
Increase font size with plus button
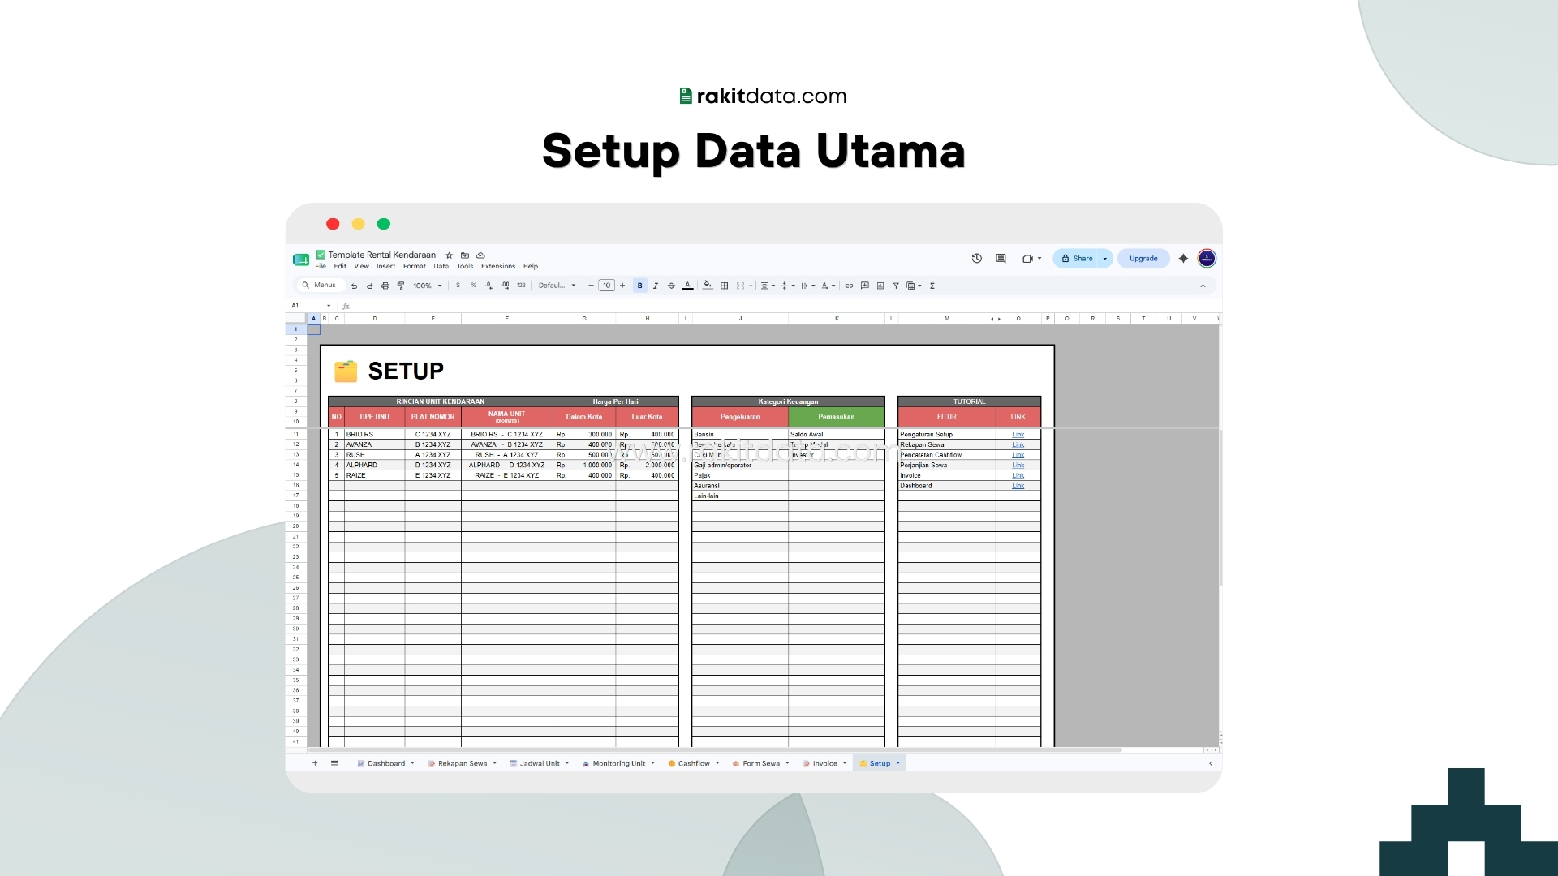pyautogui.click(x=622, y=286)
